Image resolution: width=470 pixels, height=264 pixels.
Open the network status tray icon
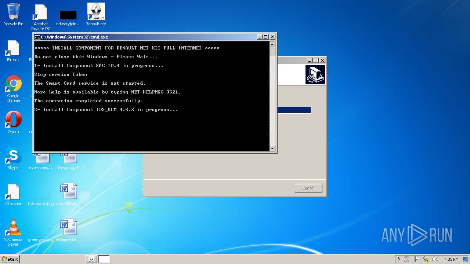point(426,259)
